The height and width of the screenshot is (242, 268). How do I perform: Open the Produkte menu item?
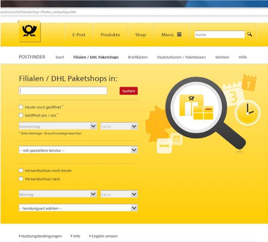pos(110,35)
